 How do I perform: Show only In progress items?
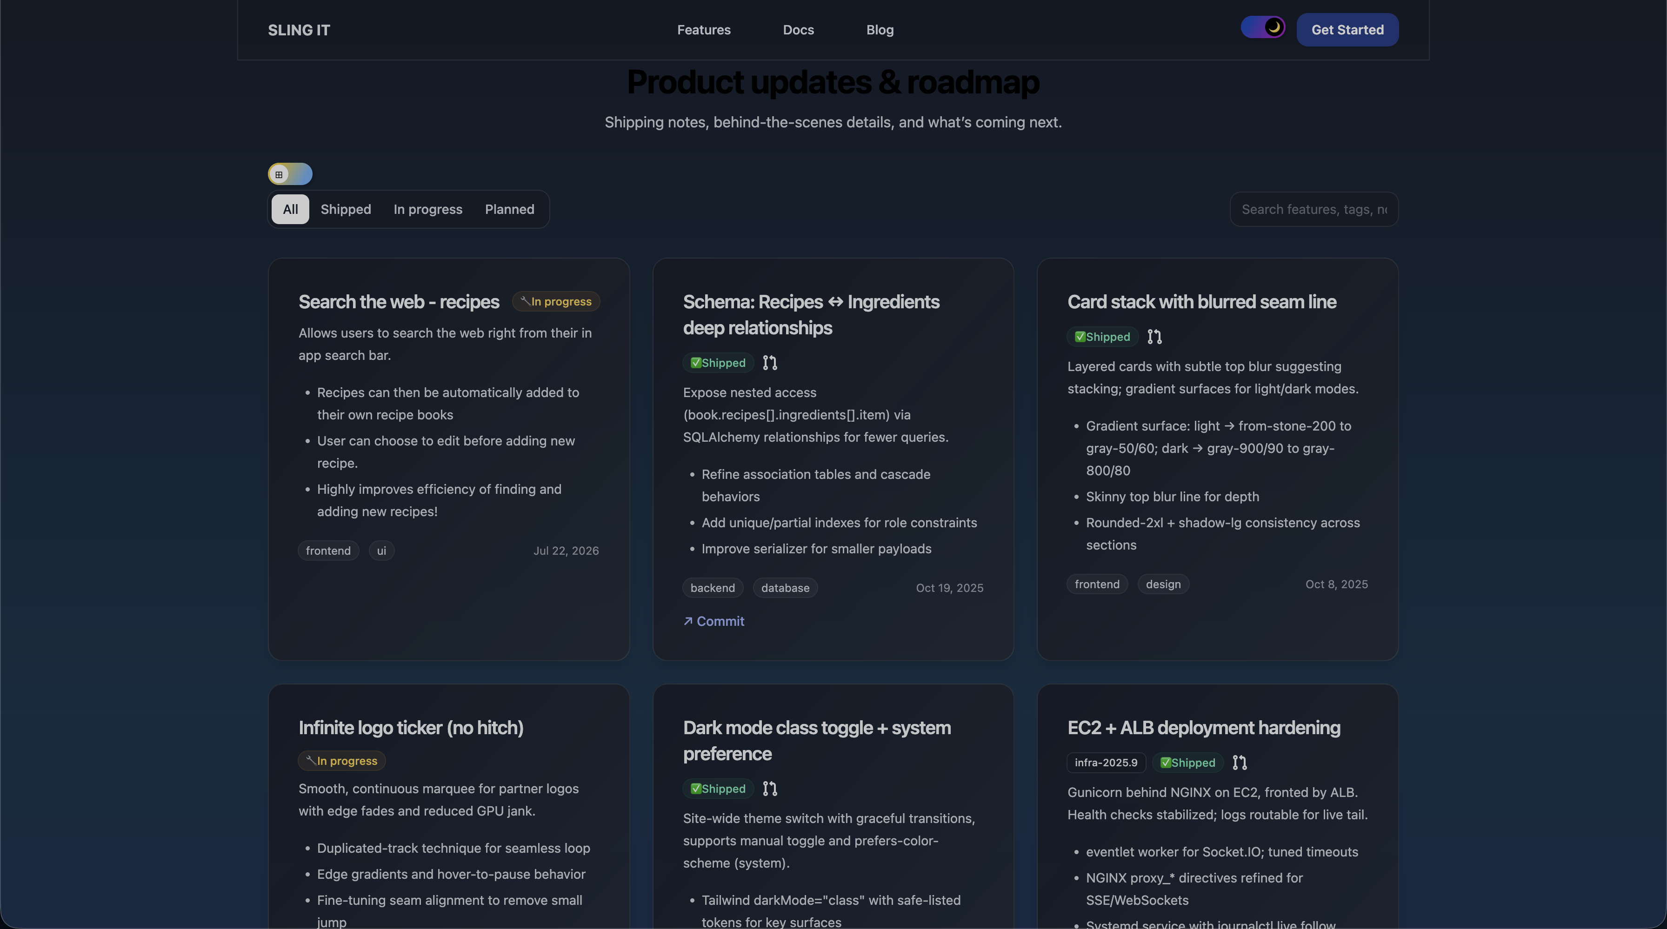tap(428, 209)
